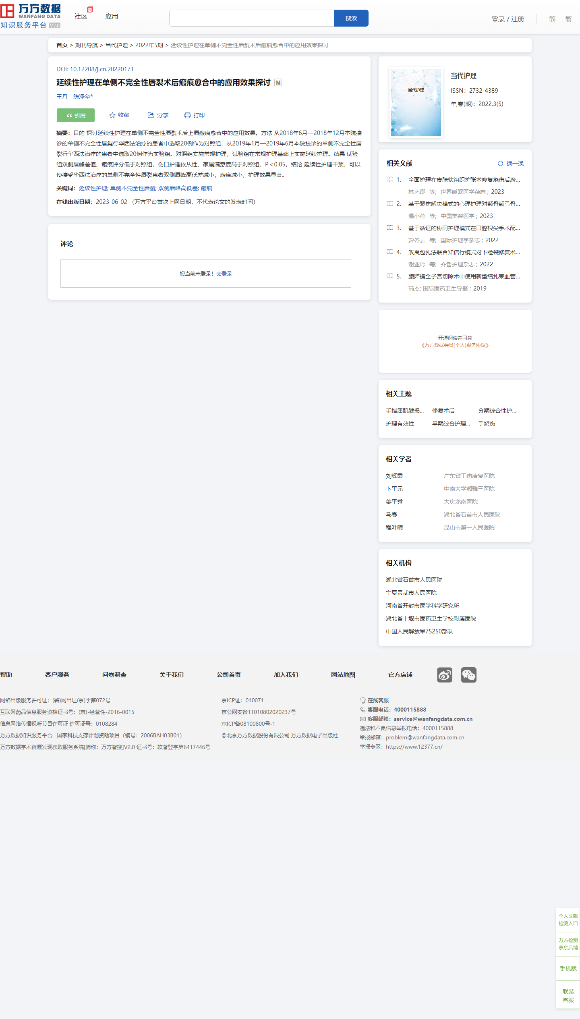The image size is (580, 1019).
Task: Open 联系客服 floating side button
Action: click(568, 995)
